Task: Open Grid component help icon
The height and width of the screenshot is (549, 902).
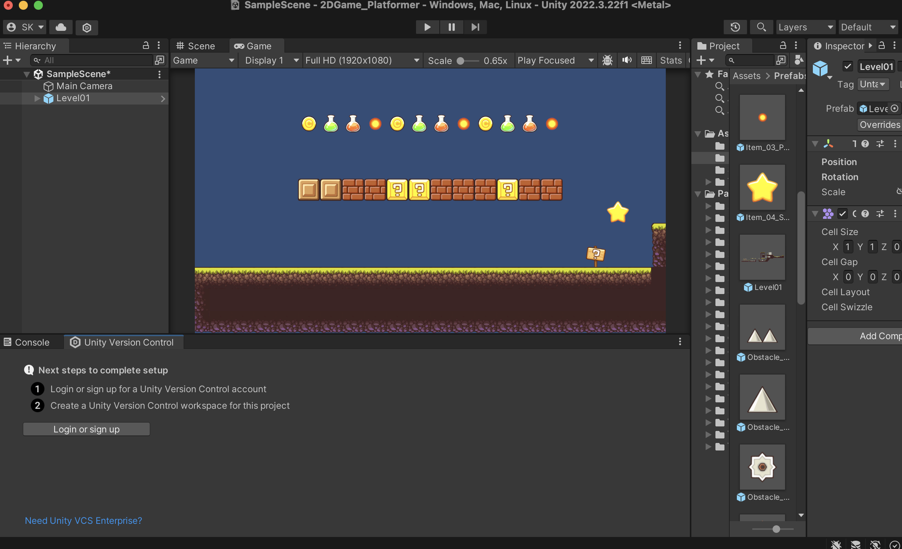Action: 865,214
